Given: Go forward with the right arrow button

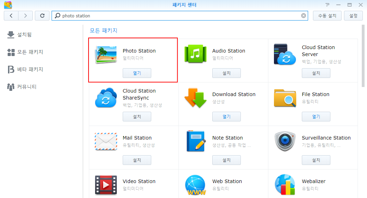Looking at the screenshot, I should pyautogui.click(x=25, y=16).
